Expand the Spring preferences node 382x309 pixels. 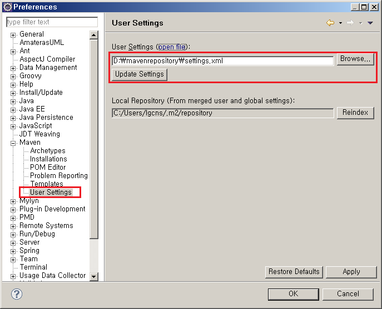point(13,251)
